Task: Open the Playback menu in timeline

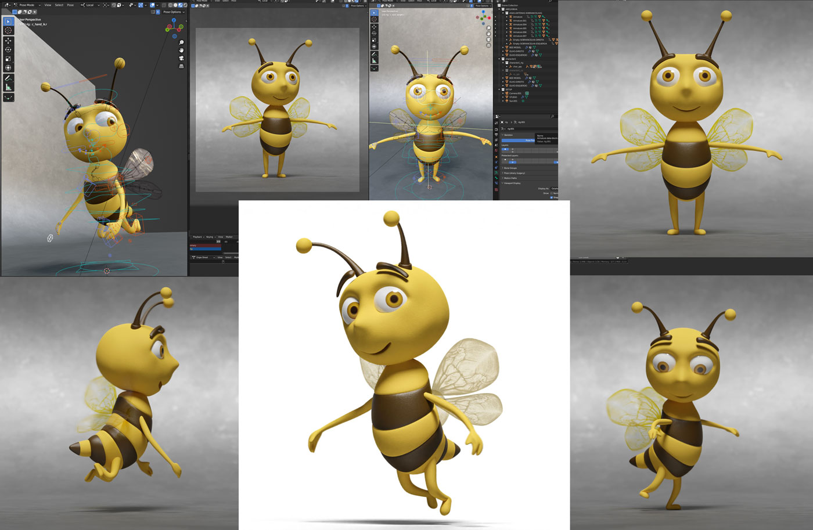Action: (x=198, y=237)
